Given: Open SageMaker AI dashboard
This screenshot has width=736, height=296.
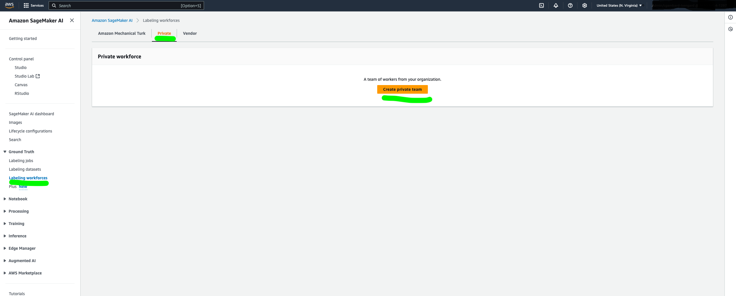Looking at the screenshot, I should pos(31,114).
